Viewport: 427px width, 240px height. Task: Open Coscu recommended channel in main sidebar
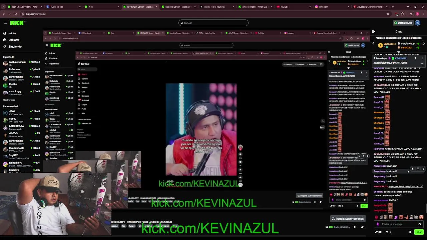click(x=21, y=120)
